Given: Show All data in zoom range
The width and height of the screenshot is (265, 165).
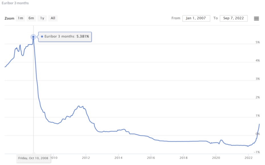Looking at the screenshot, I should 53,18.
